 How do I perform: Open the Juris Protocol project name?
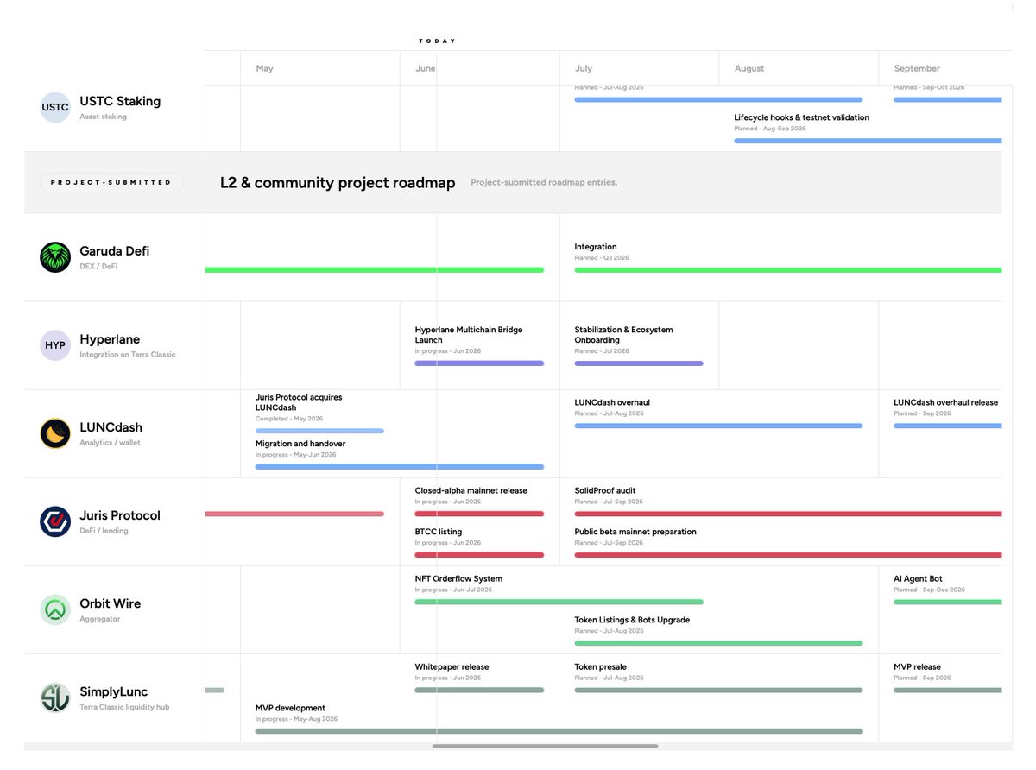pos(120,515)
